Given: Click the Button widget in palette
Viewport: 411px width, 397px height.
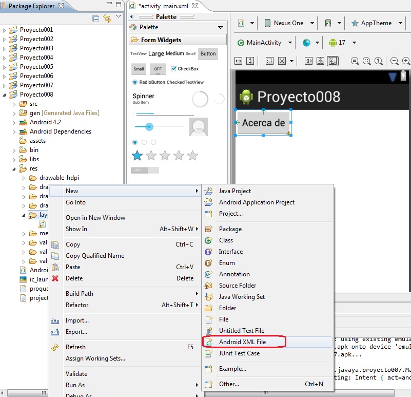Looking at the screenshot, I should [208, 54].
